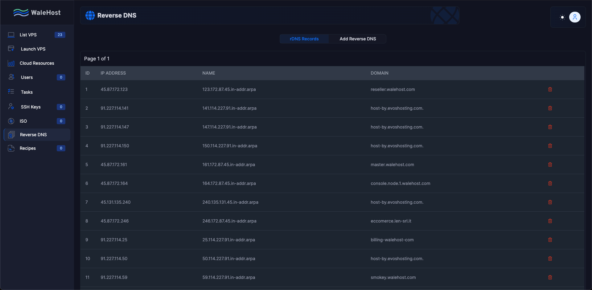Click name 150.114.227.91.in-addr.arpa
This screenshot has height=290, width=592.
(x=230, y=146)
